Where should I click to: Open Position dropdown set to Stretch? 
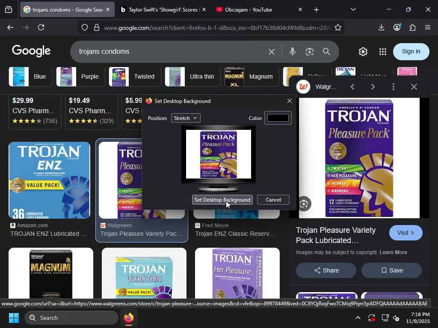click(186, 118)
